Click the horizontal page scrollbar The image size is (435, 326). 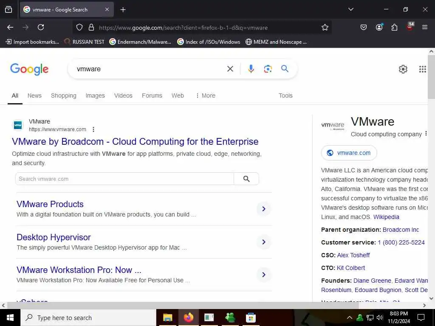[x=183, y=305]
